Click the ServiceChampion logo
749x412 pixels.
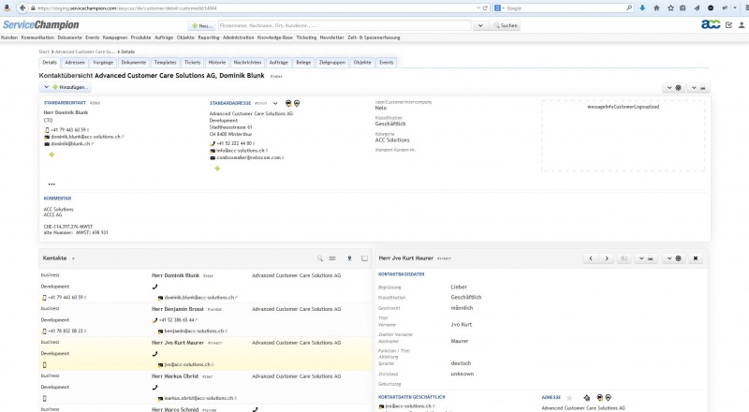(x=41, y=25)
